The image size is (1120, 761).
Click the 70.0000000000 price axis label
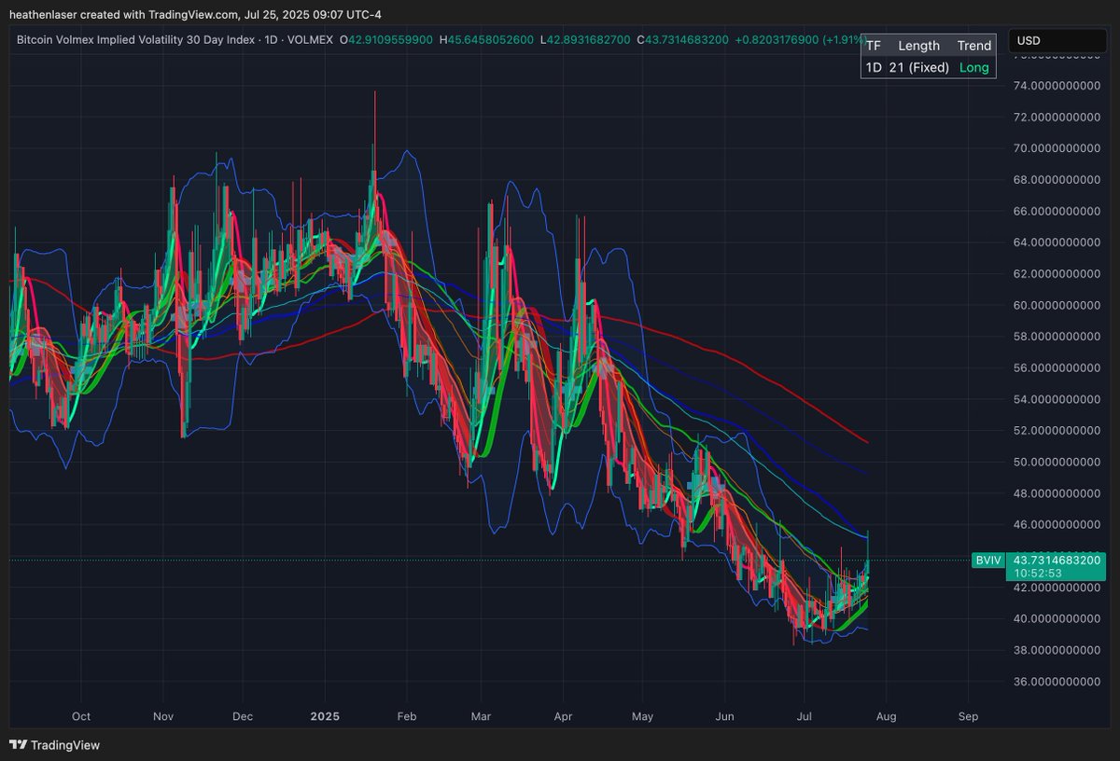[x=1057, y=148]
